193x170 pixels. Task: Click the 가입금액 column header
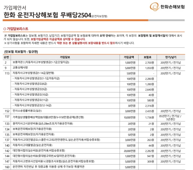pyautogui.click(x=129, y=57)
